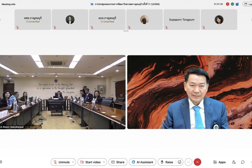252x168 pixels.
Task: Click the blue notes icon in header
Action: tap(237, 4)
